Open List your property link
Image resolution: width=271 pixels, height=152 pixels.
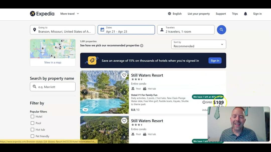pos(198,13)
